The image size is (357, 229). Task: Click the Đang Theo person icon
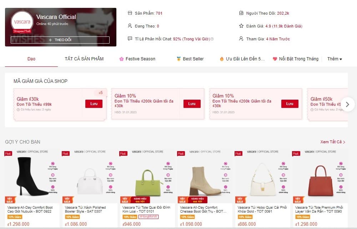(x=130, y=26)
